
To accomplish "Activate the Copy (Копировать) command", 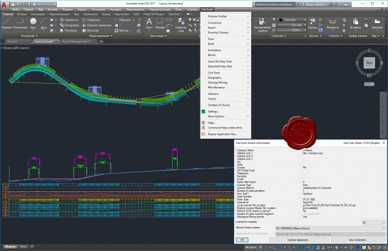I will click(x=70, y=25).
